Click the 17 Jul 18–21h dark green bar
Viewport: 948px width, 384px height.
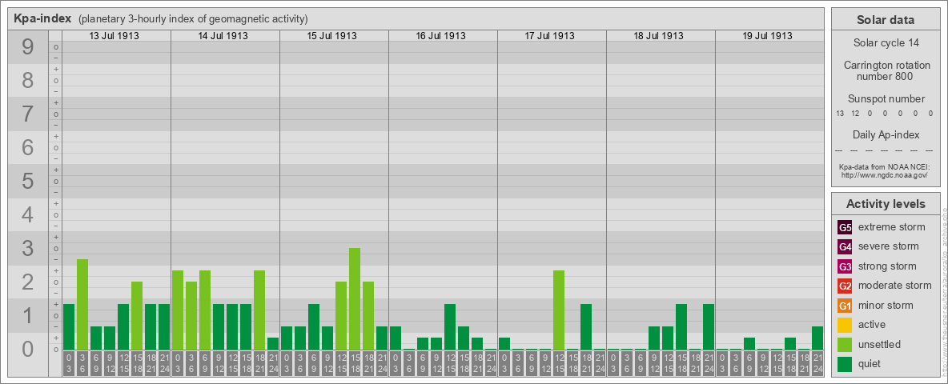coord(586,326)
